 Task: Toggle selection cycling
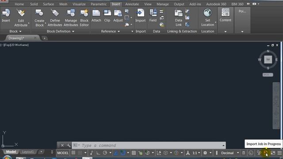141,153
